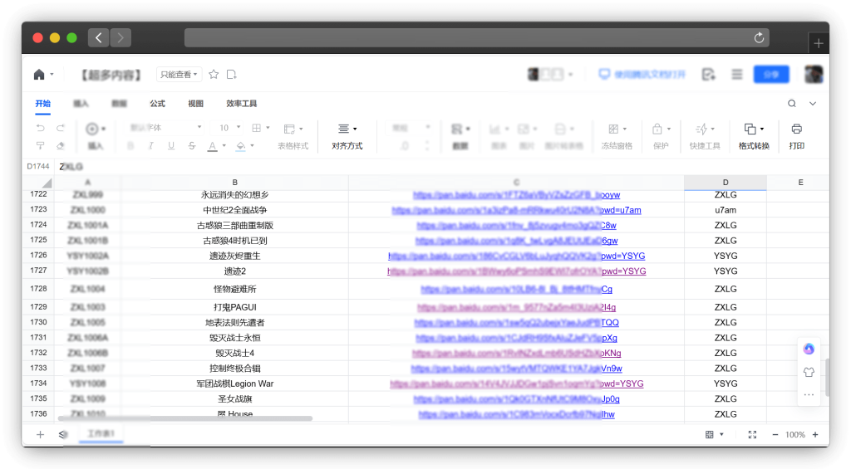Apply underline formatting
851x469 pixels.
coord(171,145)
